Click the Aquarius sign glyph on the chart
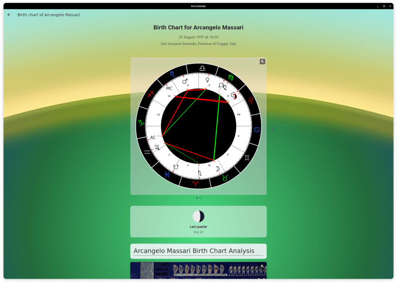397x283 pixels. coord(147,152)
